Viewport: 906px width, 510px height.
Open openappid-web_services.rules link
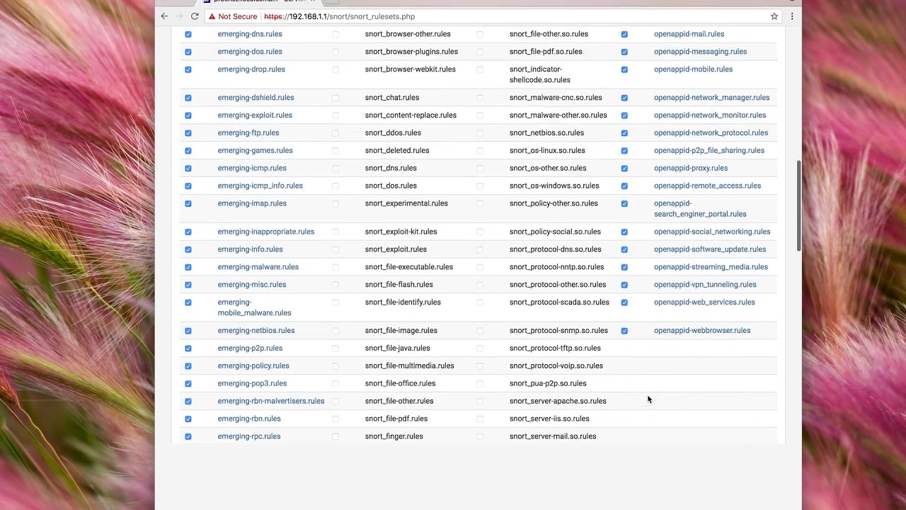point(704,302)
